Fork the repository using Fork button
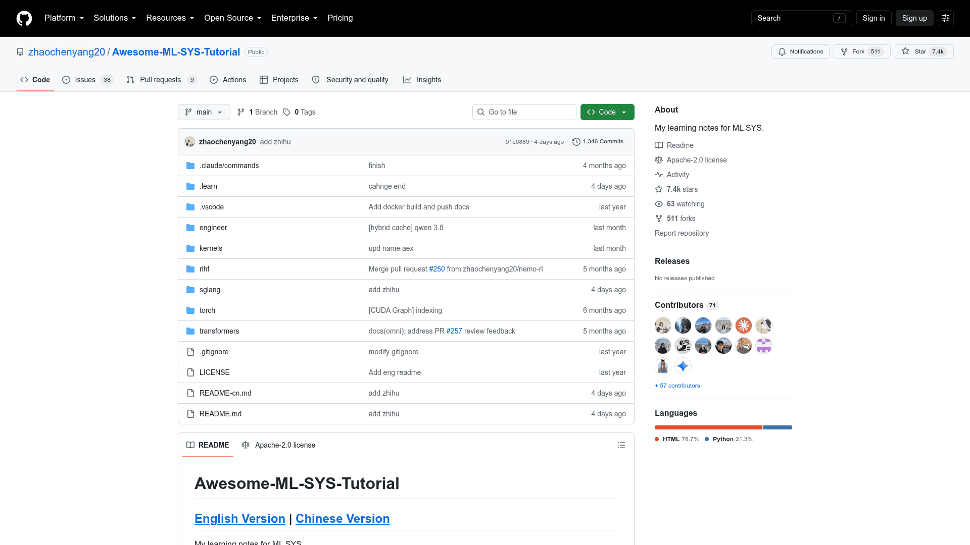Image resolution: width=970 pixels, height=545 pixels. tap(862, 51)
